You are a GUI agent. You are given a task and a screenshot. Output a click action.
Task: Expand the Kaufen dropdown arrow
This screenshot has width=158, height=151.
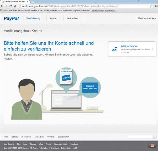click(x=60, y=18)
